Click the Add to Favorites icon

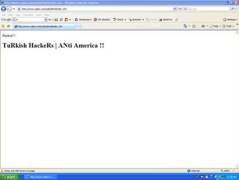[8, 26]
